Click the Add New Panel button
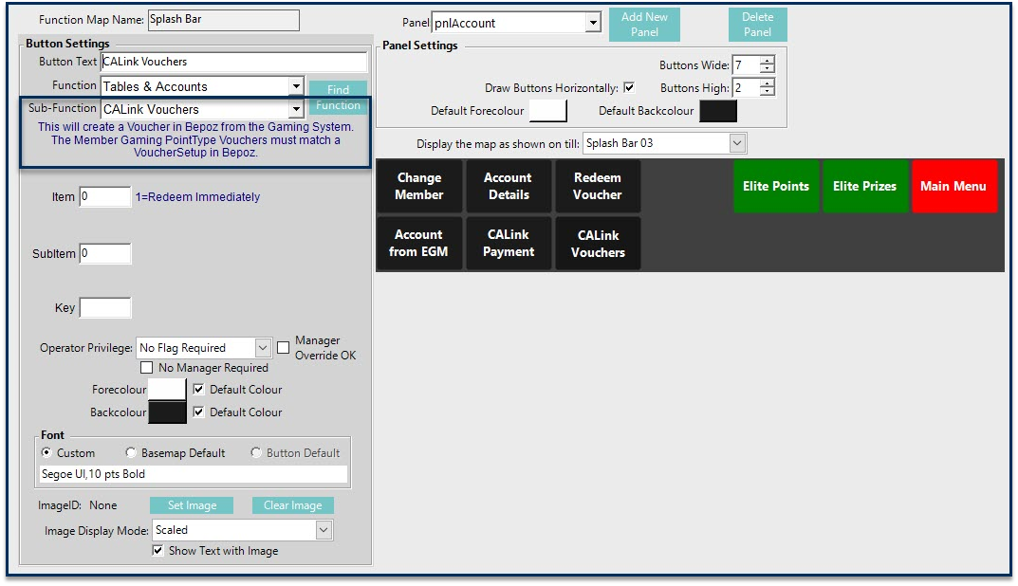This screenshot has height=586, width=1018. click(x=644, y=25)
